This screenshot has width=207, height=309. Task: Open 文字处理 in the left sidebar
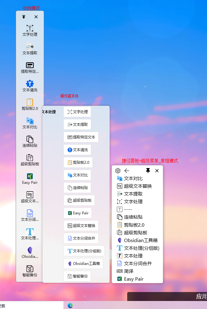(30, 31)
